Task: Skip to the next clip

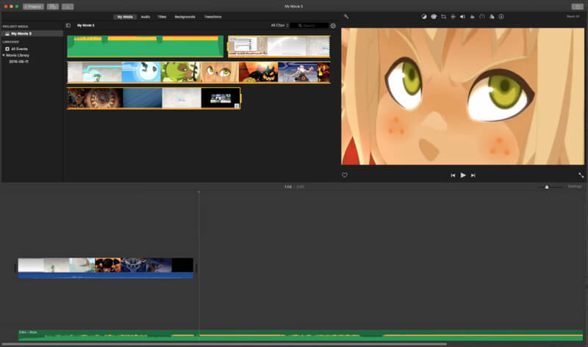Action: (x=473, y=175)
